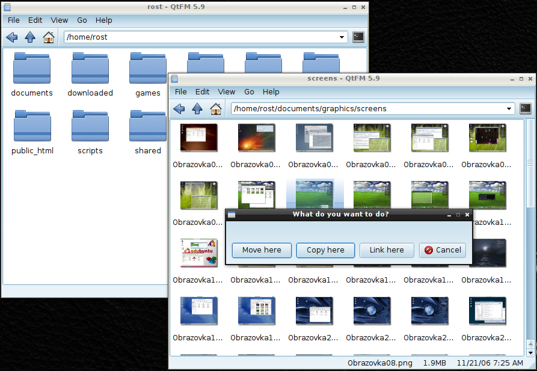This screenshot has width=537, height=371.
Task: Select last thumbnail in bottom row
Action: pyautogui.click(x=487, y=311)
